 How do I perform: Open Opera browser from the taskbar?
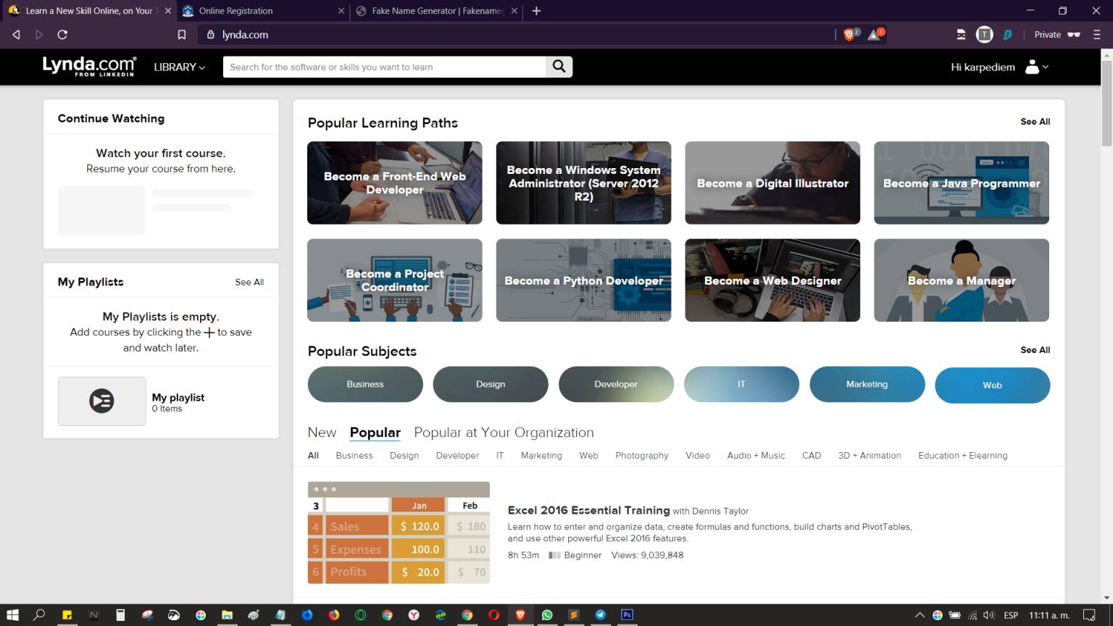click(x=493, y=615)
